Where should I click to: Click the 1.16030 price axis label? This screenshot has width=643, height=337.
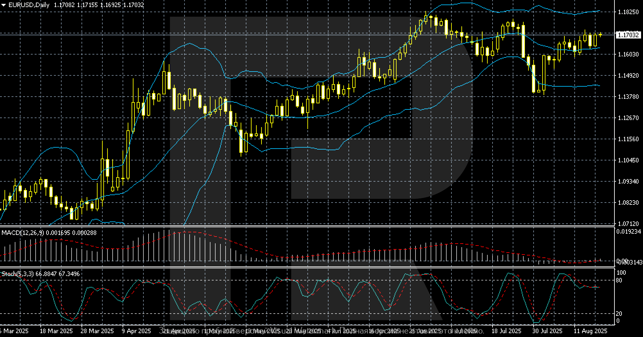click(x=628, y=54)
